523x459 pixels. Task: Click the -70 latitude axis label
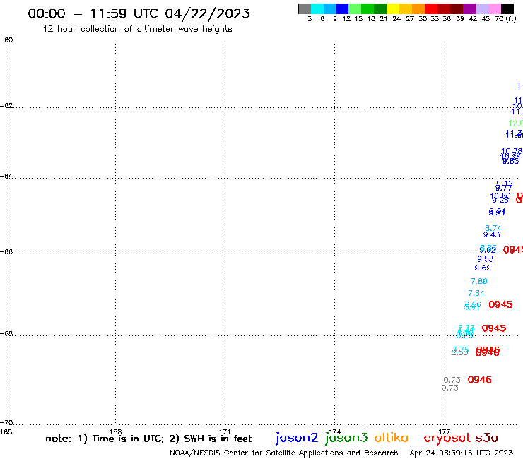coord(6,423)
